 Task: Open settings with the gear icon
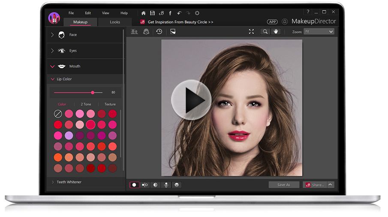tap(197, 13)
